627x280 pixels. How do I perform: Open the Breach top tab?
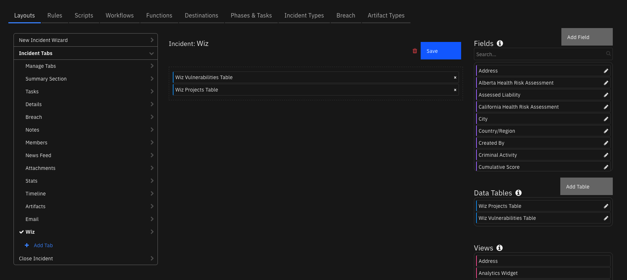(x=346, y=15)
